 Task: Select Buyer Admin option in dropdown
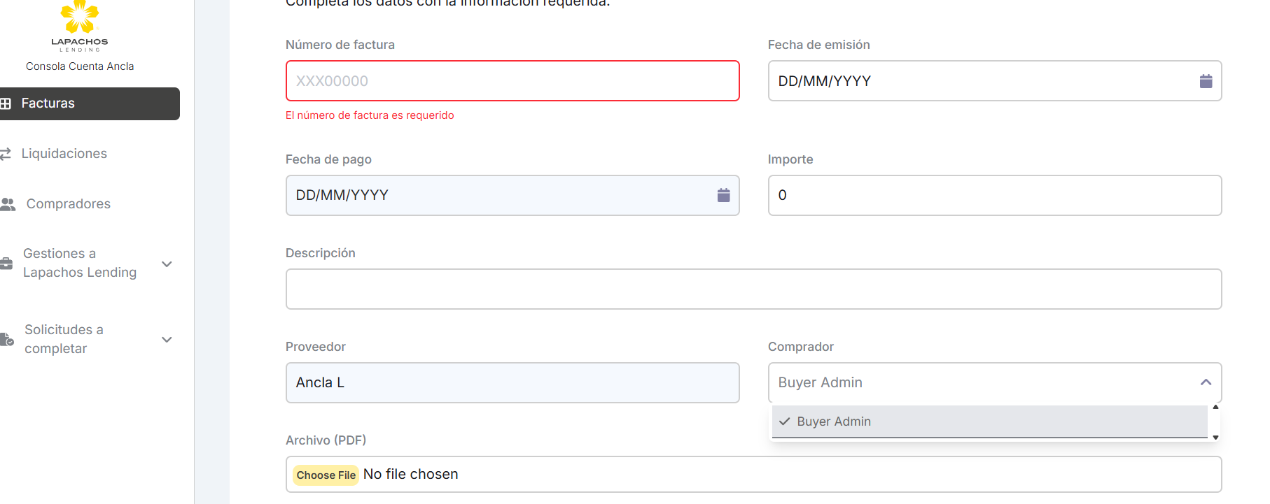click(833, 422)
